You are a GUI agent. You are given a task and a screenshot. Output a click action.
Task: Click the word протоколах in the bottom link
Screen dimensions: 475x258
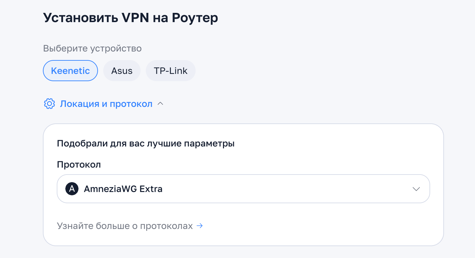[x=167, y=226]
